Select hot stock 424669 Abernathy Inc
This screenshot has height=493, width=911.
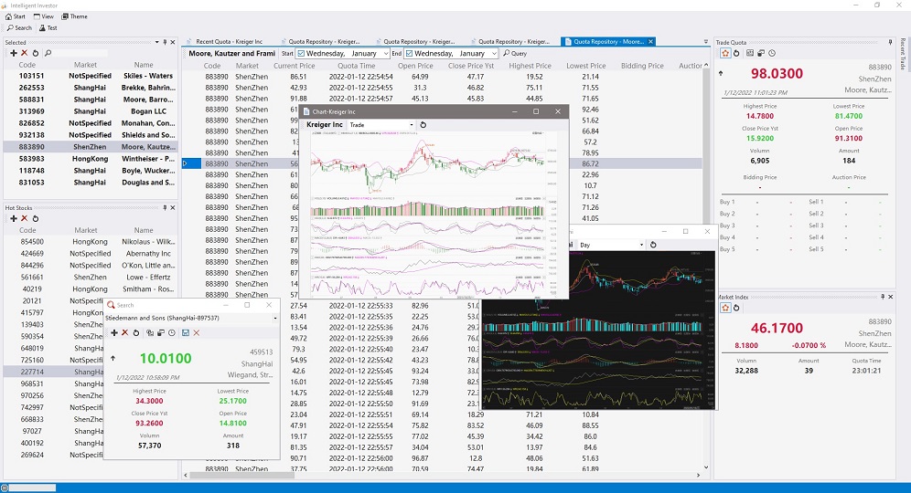(91, 254)
